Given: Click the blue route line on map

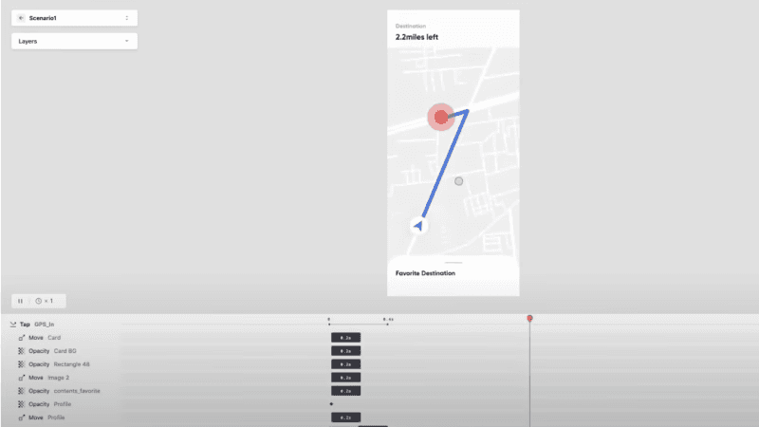Looking at the screenshot, I should click(444, 164).
